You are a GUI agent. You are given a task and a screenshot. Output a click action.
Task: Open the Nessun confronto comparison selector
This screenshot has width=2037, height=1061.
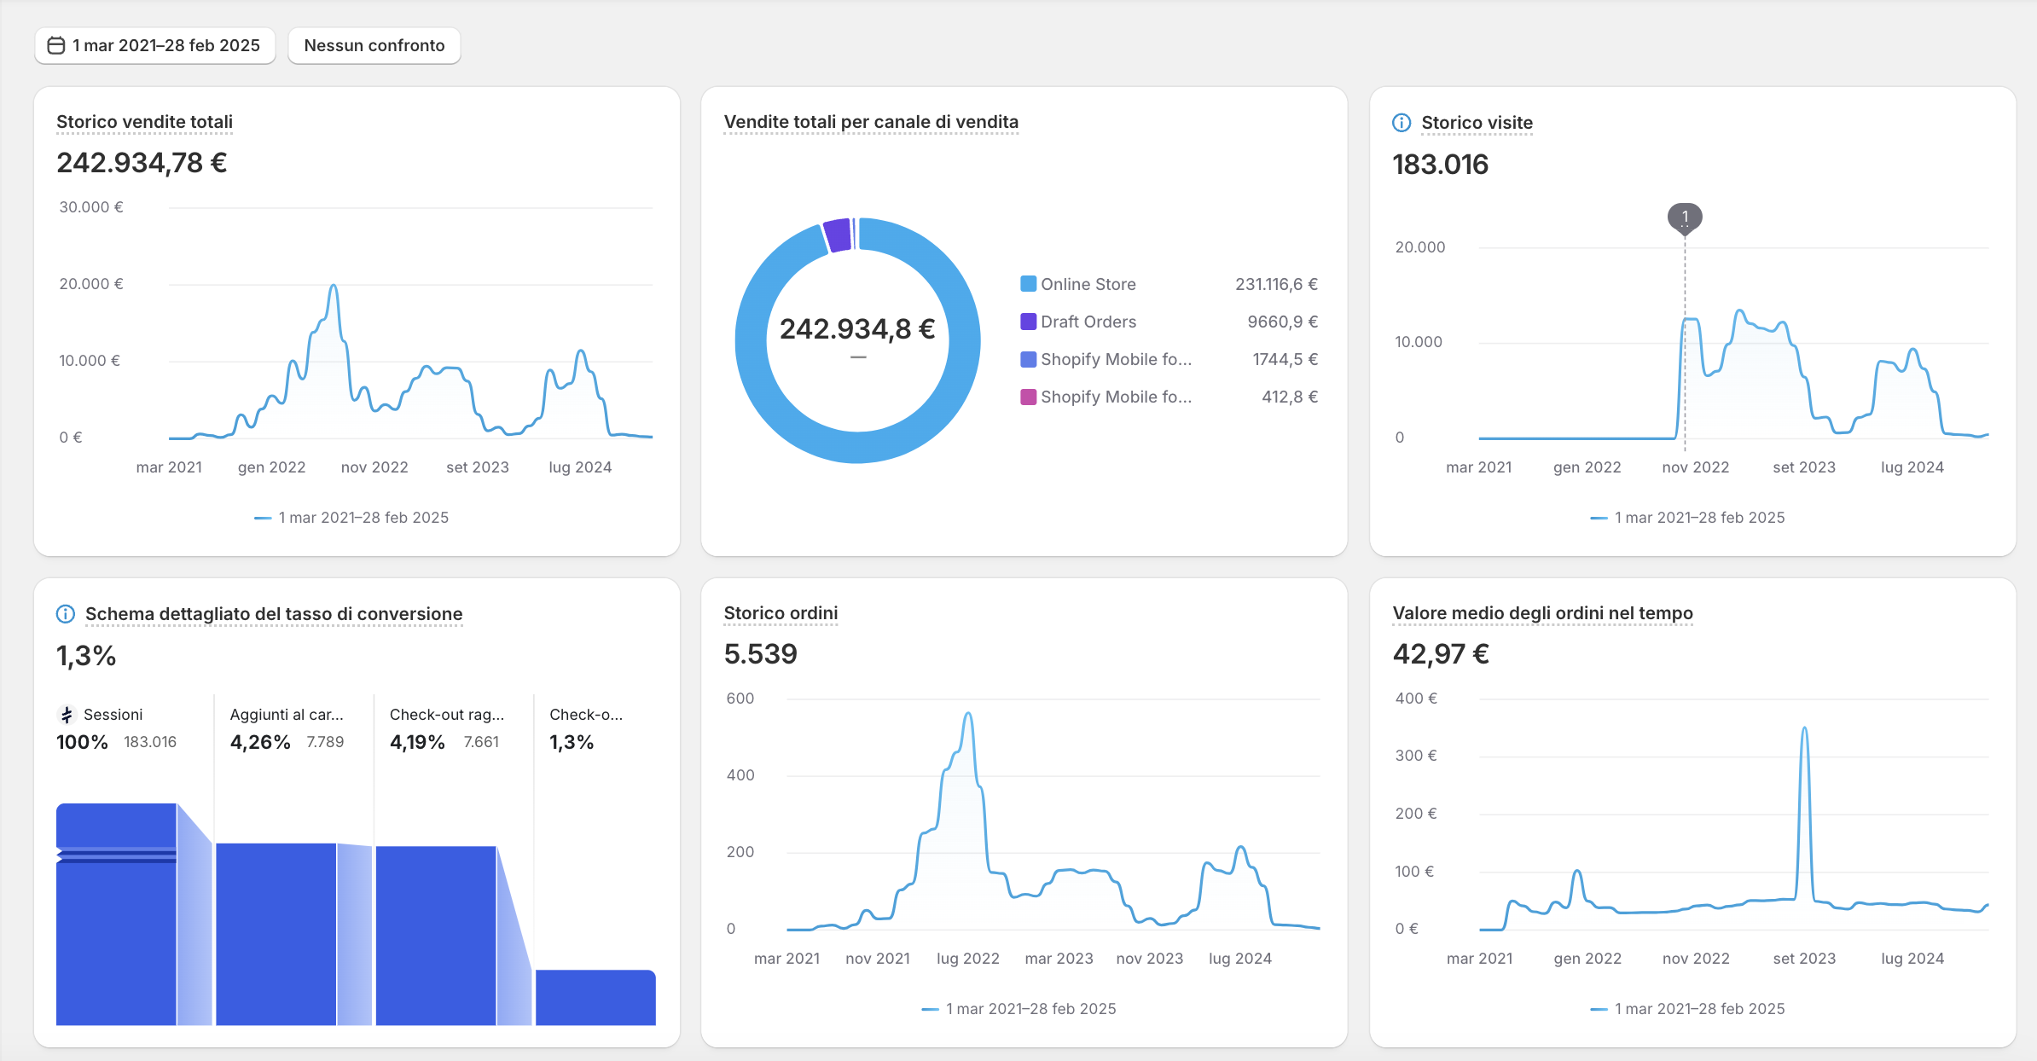coord(374,45)
